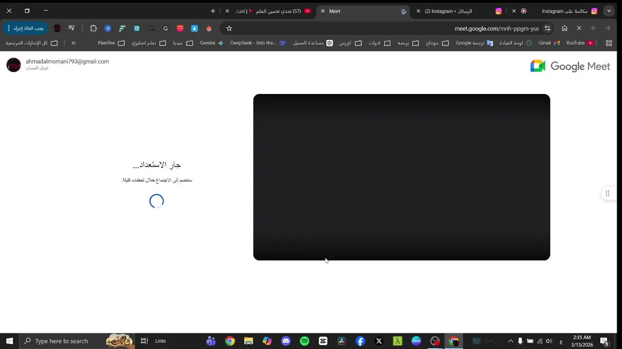Open the media control music-note icon
Viewport: 622px width, 349px height.
pyautogui.click(x=71, y=28)
